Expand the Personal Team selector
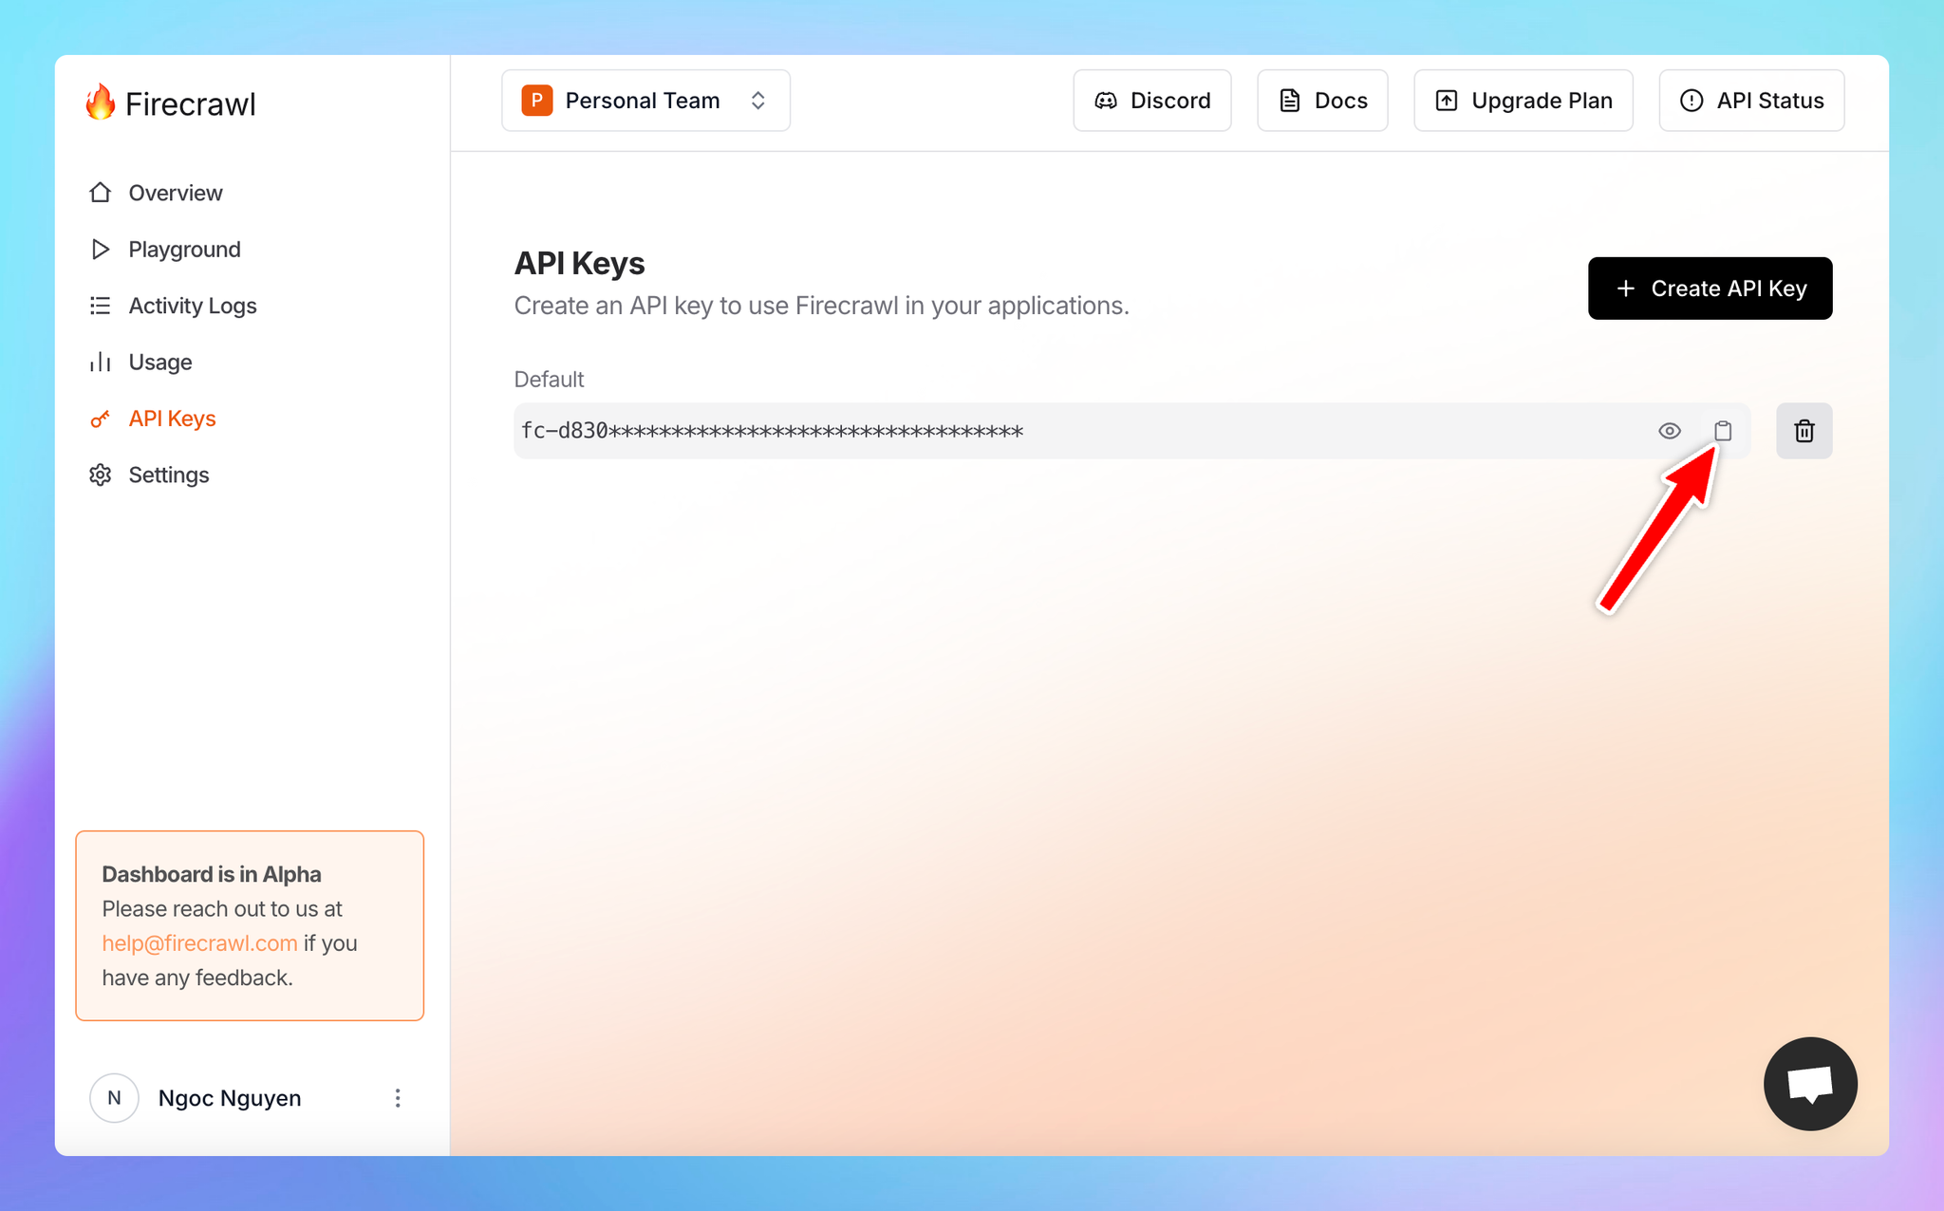 (645, 101)
